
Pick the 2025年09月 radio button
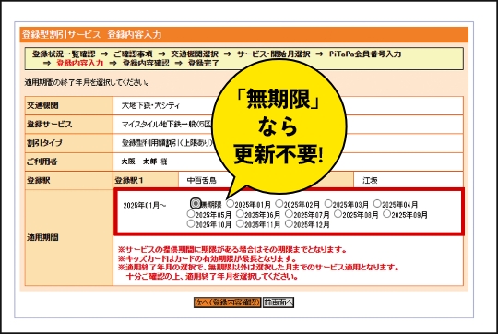(386, 214)
